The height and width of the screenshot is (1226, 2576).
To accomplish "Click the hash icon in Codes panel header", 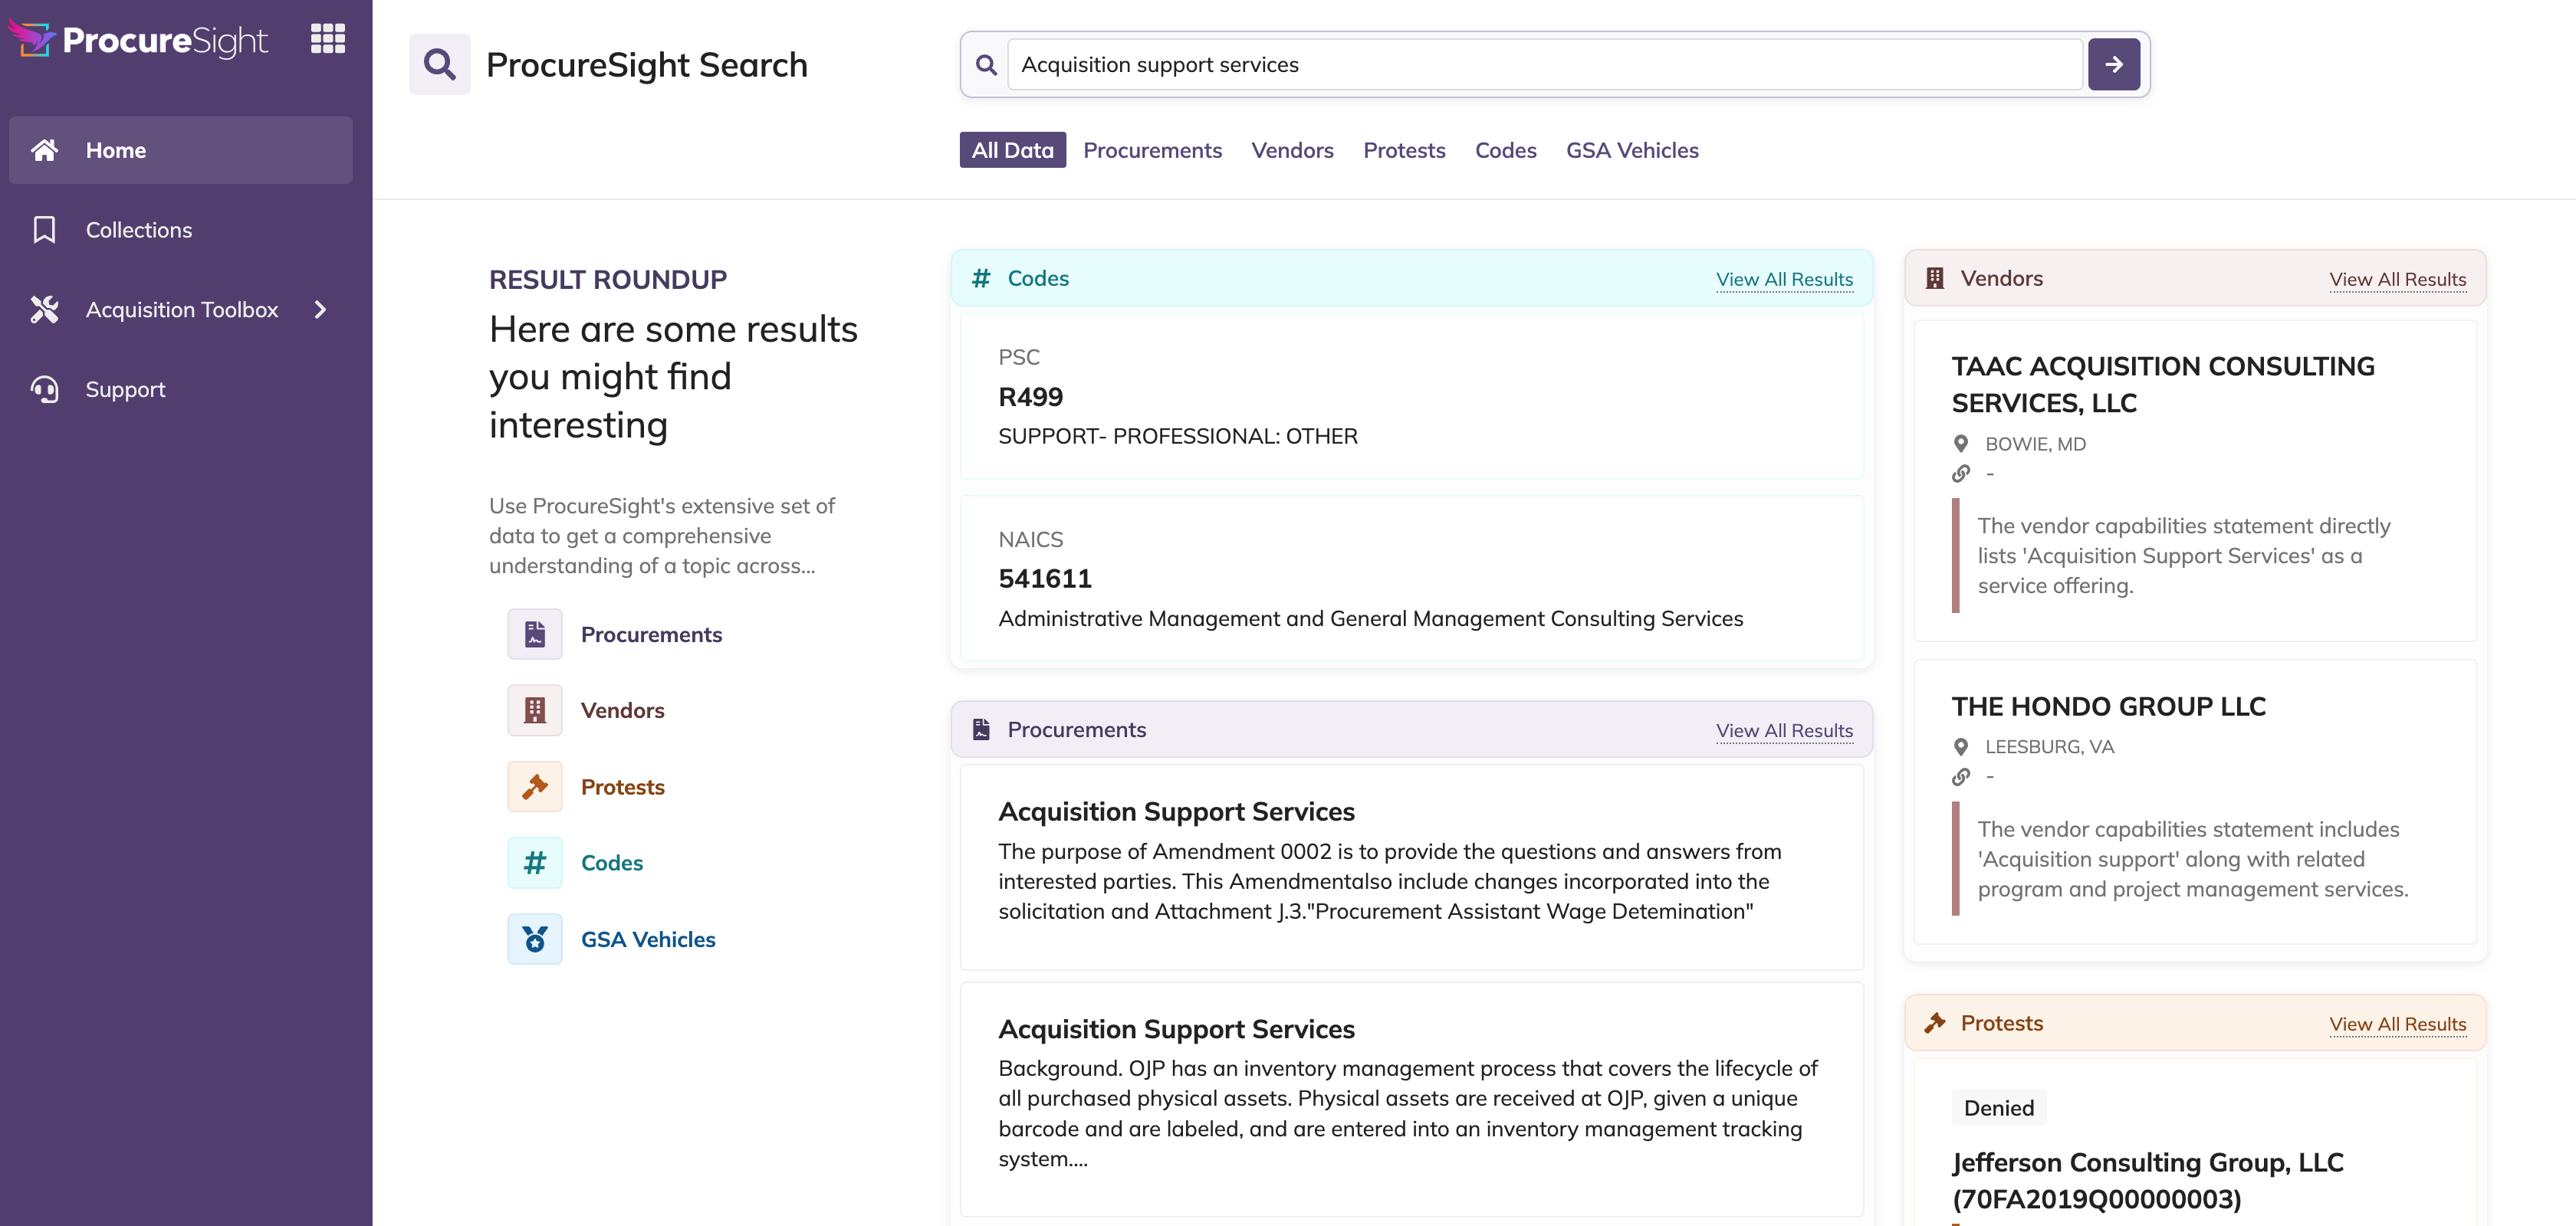I will pos(981,279).
